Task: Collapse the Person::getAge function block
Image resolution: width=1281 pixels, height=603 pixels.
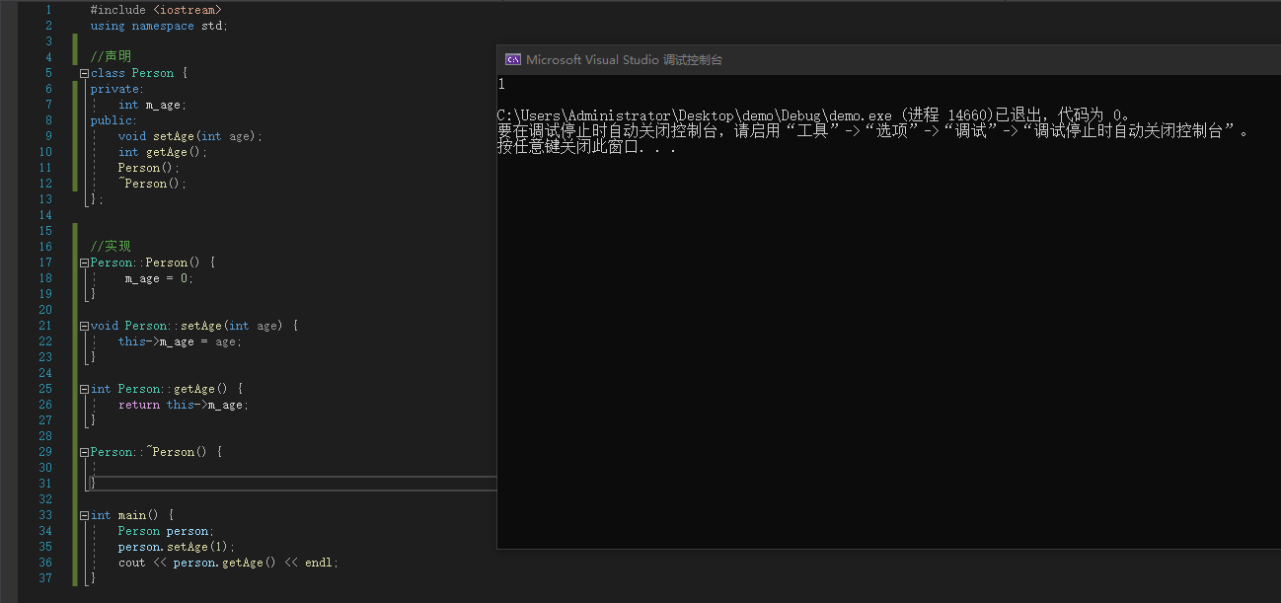Action: [x=85, y=389]
